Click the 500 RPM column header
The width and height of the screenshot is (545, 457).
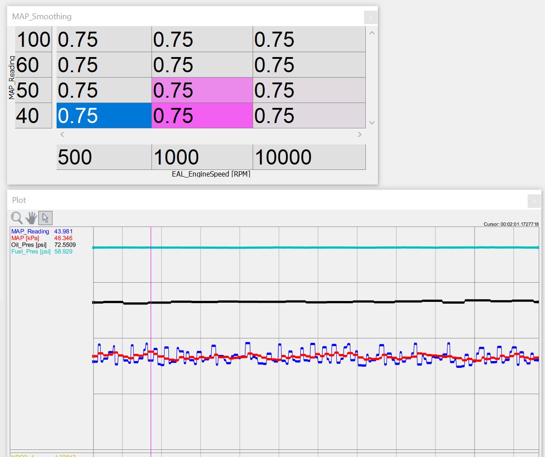click(104, 157)
